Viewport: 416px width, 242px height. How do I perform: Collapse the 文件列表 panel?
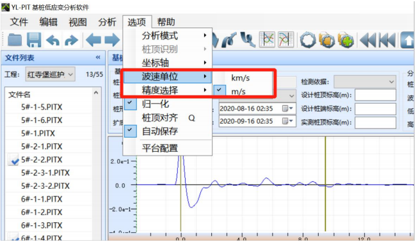(x=98, y=58)
